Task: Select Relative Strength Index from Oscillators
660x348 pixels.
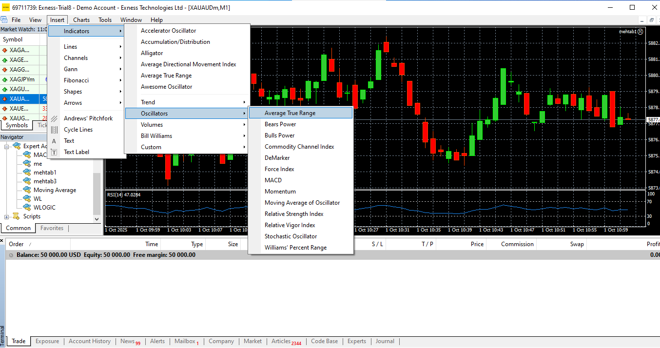Action: pos(294,214)
